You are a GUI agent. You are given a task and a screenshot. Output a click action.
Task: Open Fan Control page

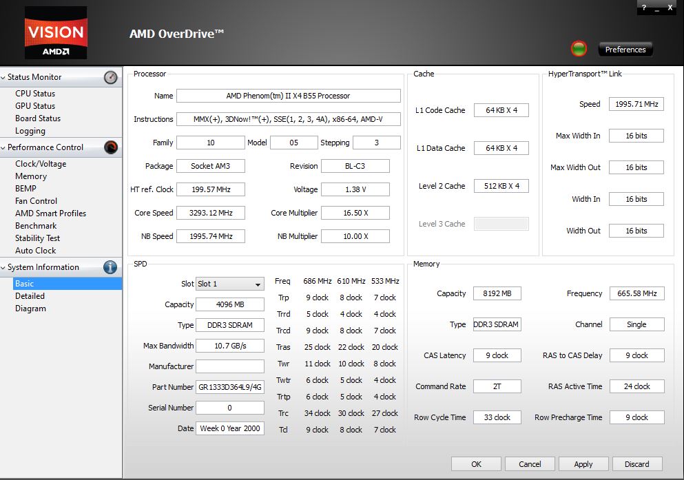[x=36, y=201]
